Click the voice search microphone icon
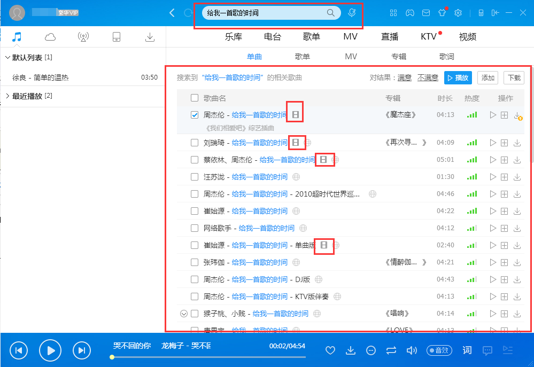The image size is (534, 367). 351,12
